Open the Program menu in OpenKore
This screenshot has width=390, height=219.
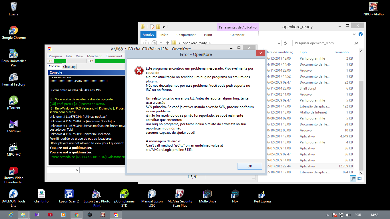[55, 56]
